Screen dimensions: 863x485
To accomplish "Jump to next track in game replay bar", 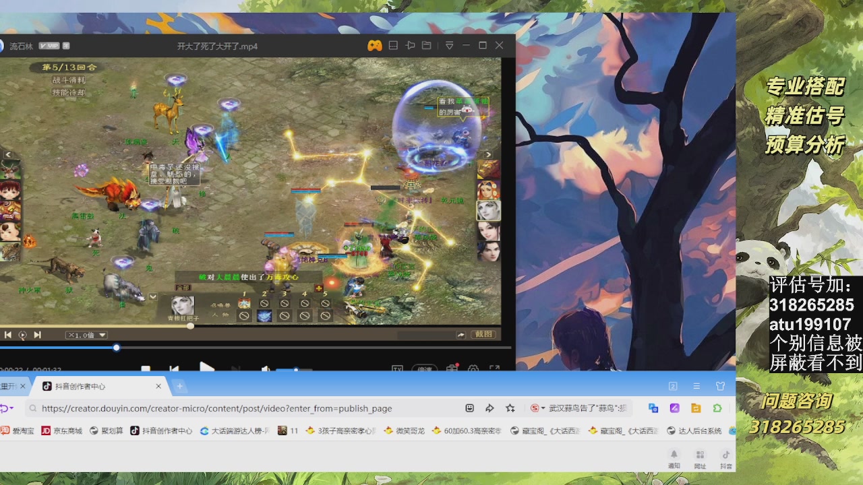I will (37, 335).
